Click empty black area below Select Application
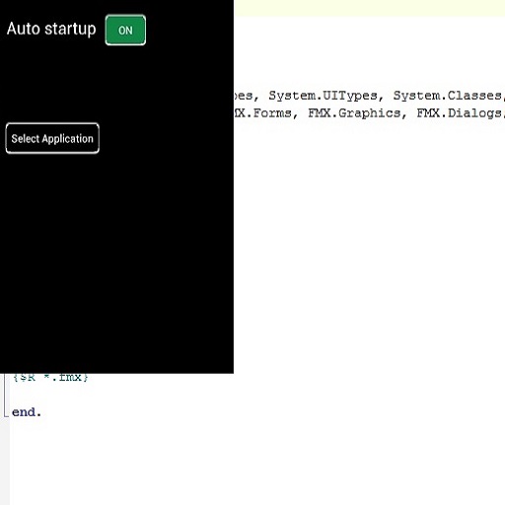505x505 pixels. [x=116, y=263]
